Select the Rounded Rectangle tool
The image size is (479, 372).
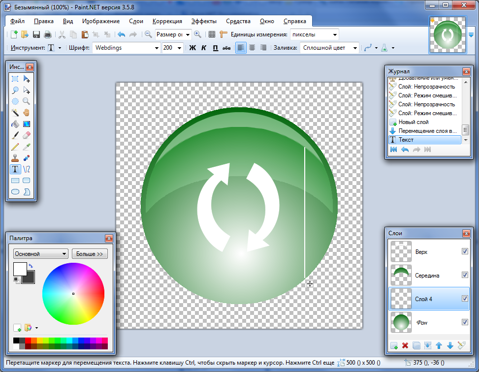coord(27,181)
